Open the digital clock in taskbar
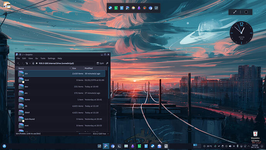266x150 pixels. (255, 146)
